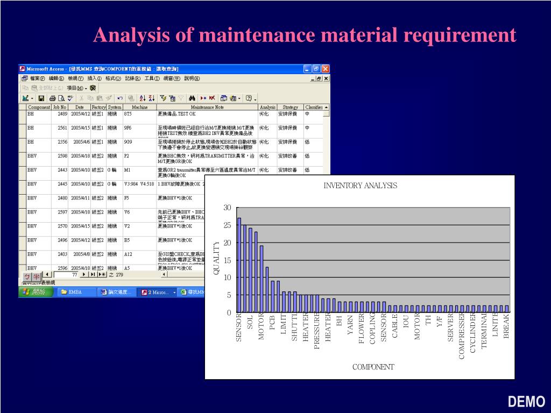The height and width of the screenshot is (413, 551).
Task: Click the vertical scrollbar up arrow
Action: tap(327, 107)
